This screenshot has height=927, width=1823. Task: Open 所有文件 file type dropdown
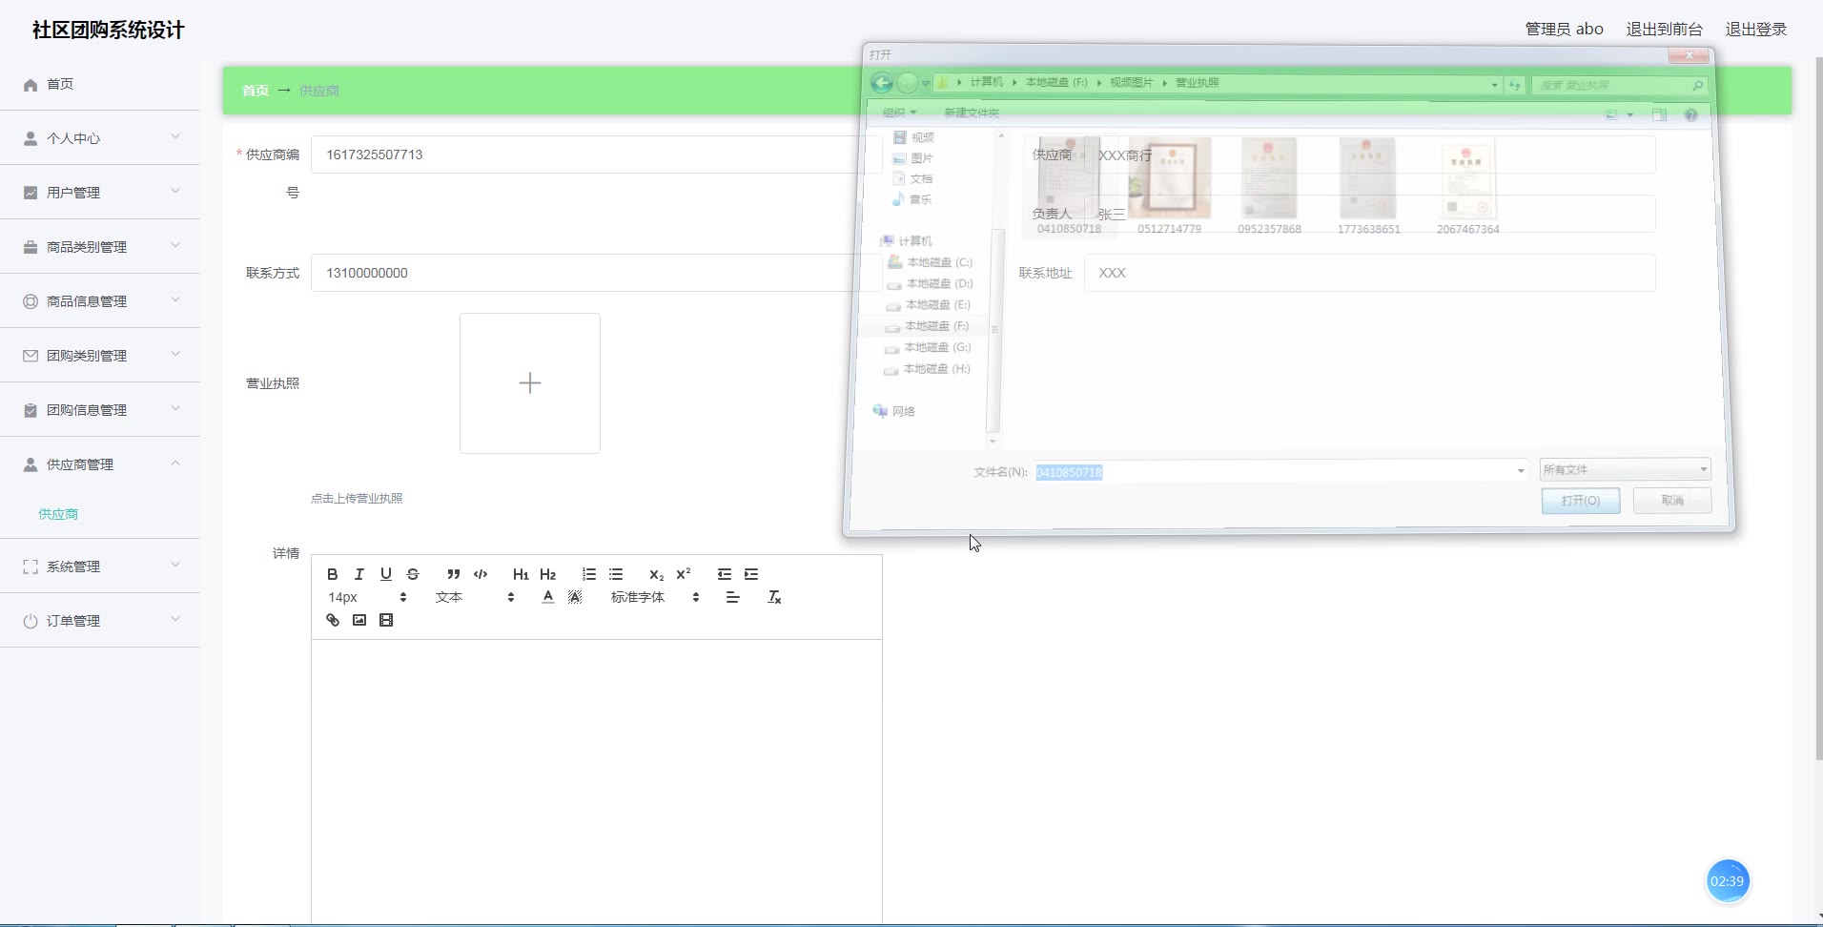(x=1625, y=469)
